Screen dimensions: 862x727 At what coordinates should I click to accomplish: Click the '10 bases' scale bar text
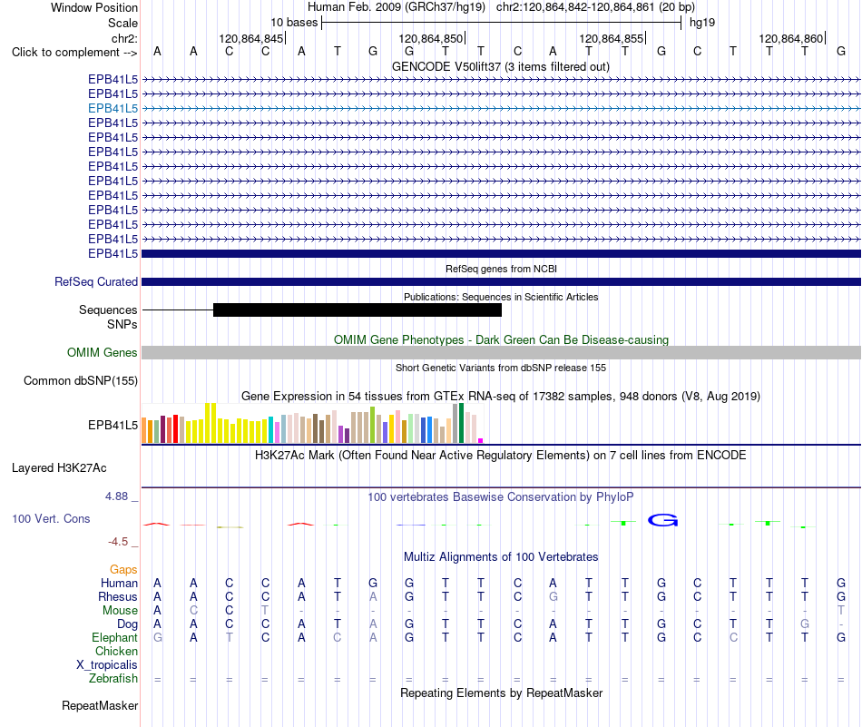pyautogui.click(x=294, y=23)
